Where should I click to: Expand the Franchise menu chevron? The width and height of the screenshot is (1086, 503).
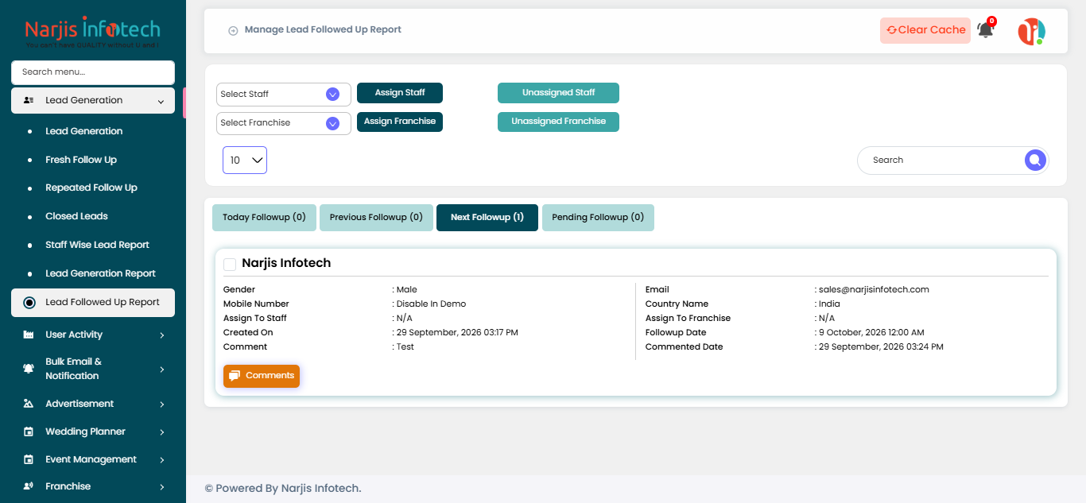tap(162, 487)
